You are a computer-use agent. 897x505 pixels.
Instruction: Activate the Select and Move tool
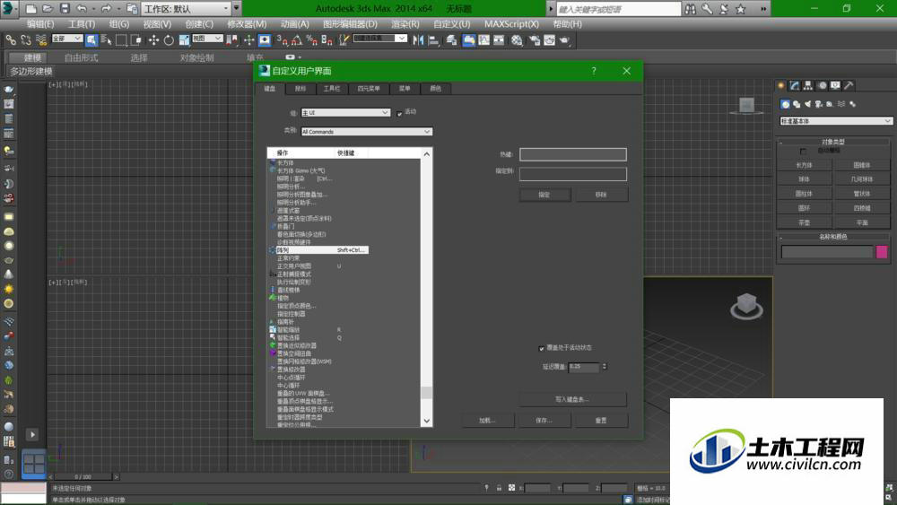(153, 40)
